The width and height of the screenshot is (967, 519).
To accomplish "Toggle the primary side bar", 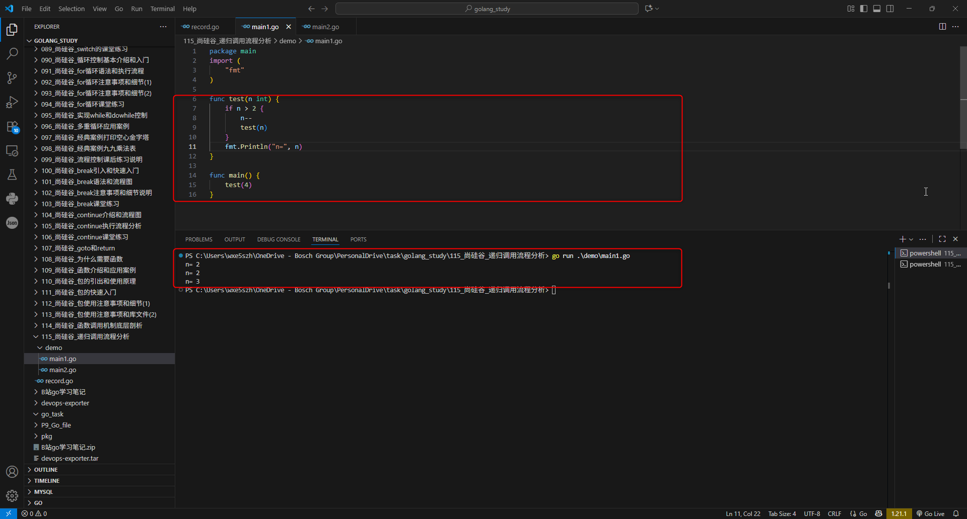I will 864,9.
